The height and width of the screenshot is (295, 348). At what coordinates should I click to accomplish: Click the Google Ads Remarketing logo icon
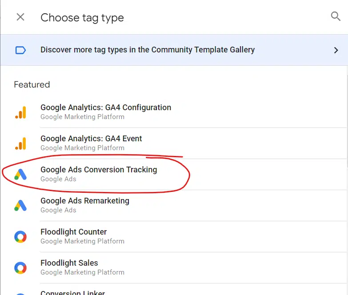pos(20,205)
